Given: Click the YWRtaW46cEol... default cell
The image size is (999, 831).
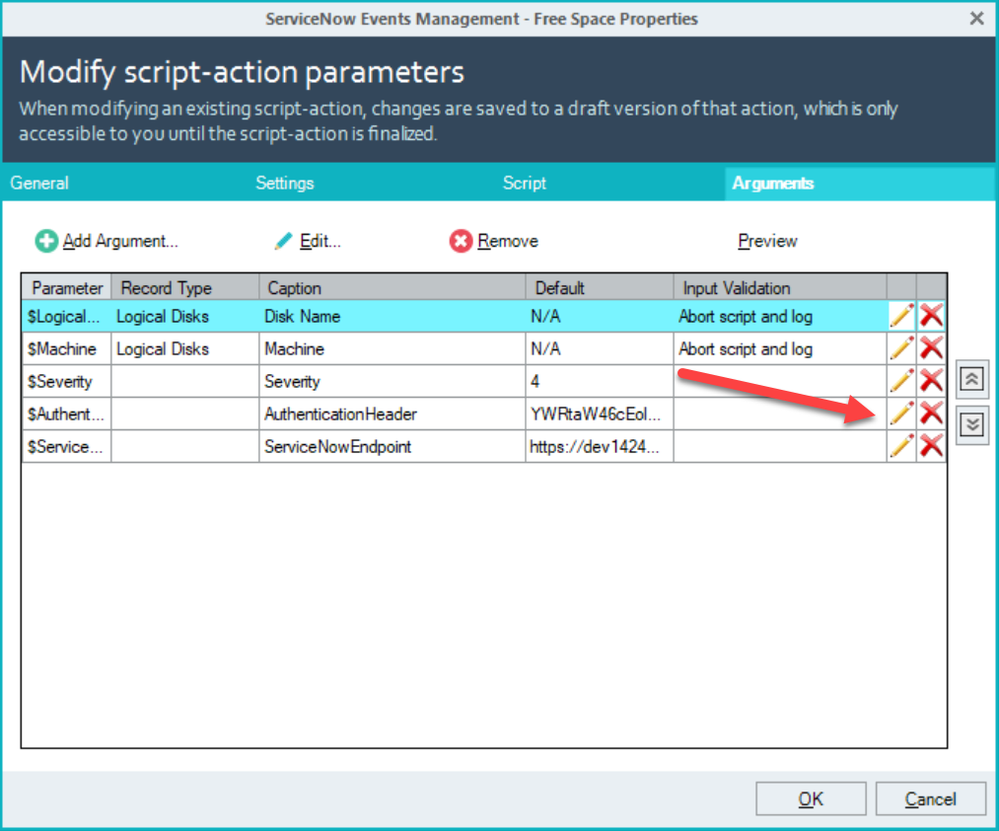Looking at the screenshot, I should click(600, 414).
